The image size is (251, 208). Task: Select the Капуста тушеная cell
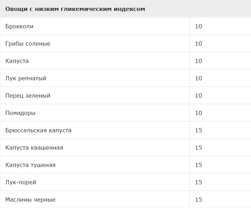click(30, 165)
